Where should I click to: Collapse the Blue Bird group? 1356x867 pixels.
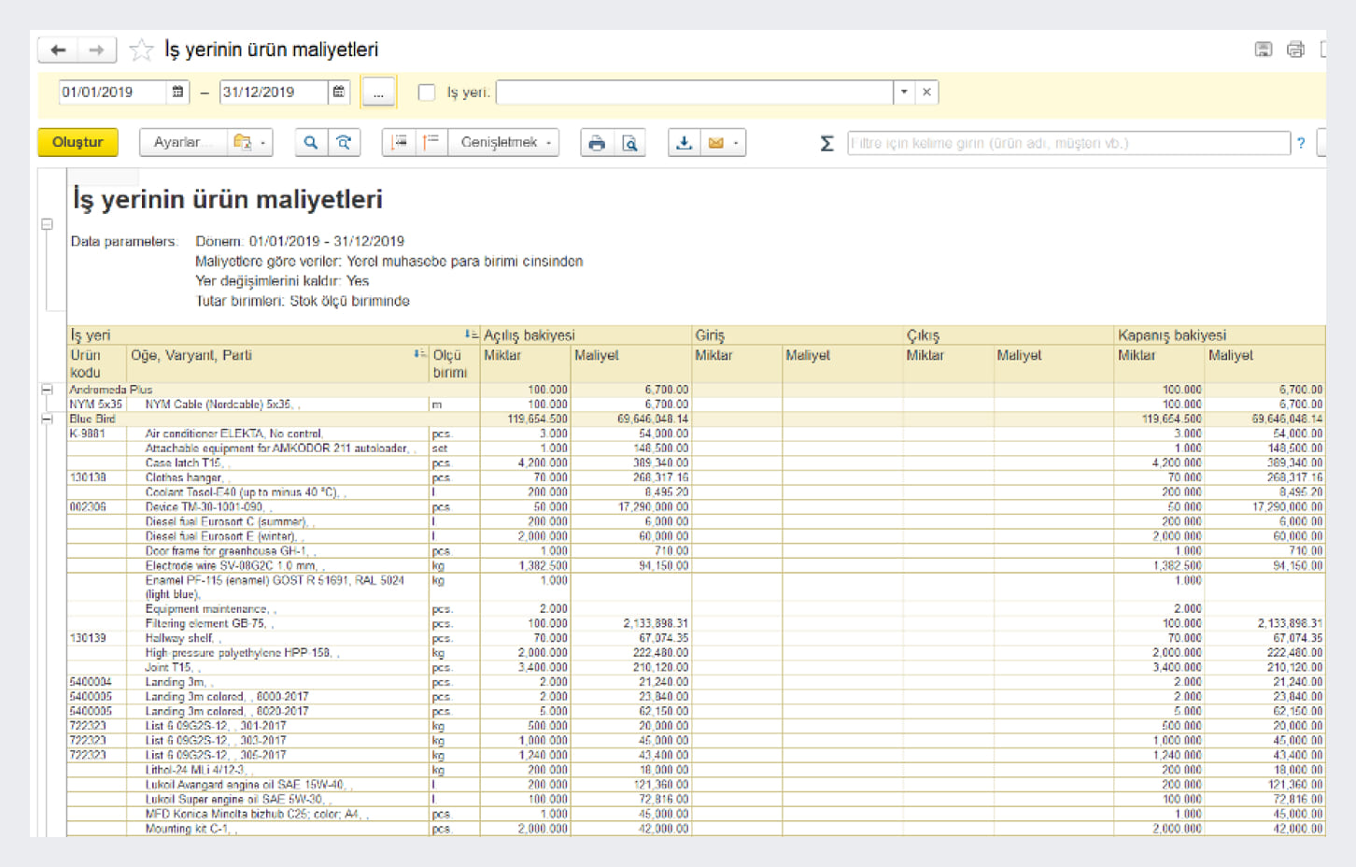coord(47,419)
